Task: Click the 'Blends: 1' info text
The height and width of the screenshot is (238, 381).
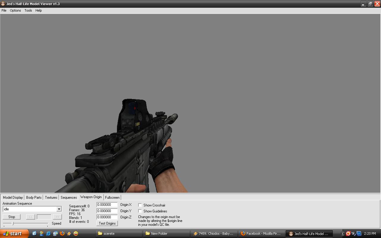Action: pos(76,218)
